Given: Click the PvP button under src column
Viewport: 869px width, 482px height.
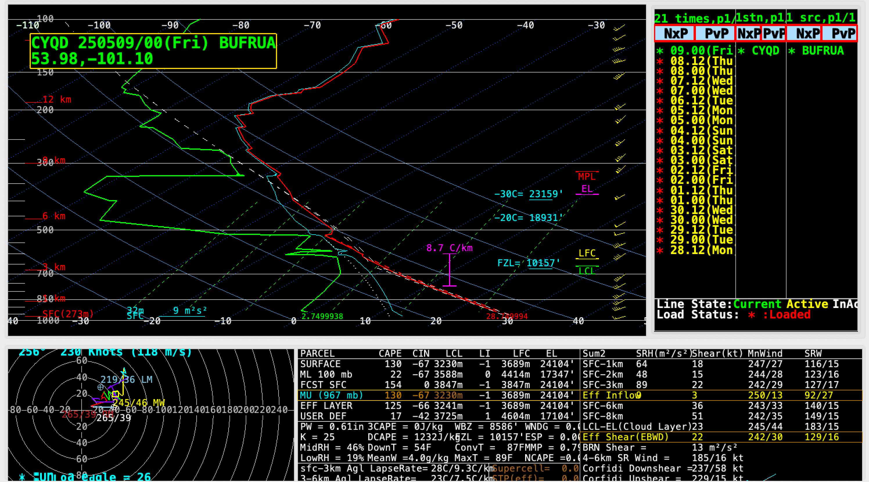Looking at the screenshot, I should (x=840, y=33).
